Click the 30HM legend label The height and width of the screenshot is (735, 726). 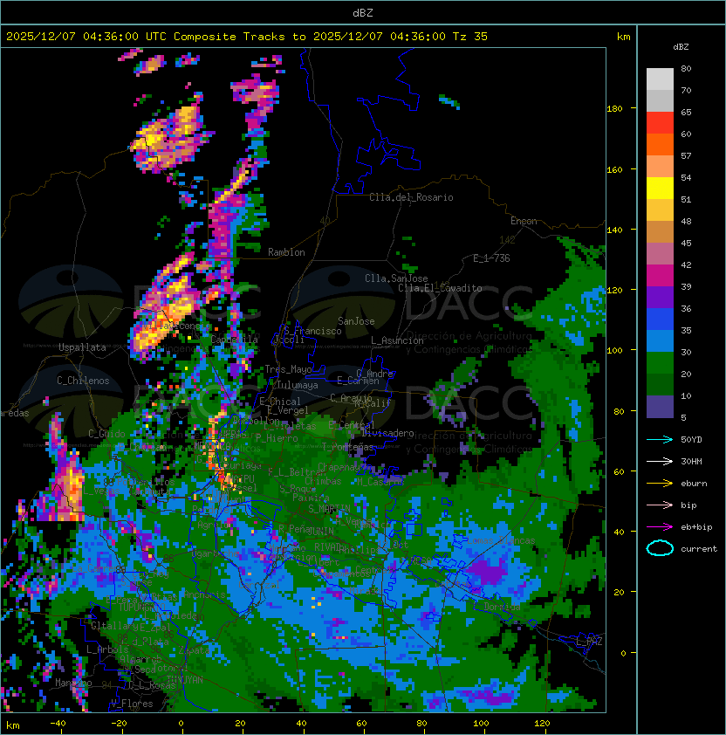pos(691,462)
